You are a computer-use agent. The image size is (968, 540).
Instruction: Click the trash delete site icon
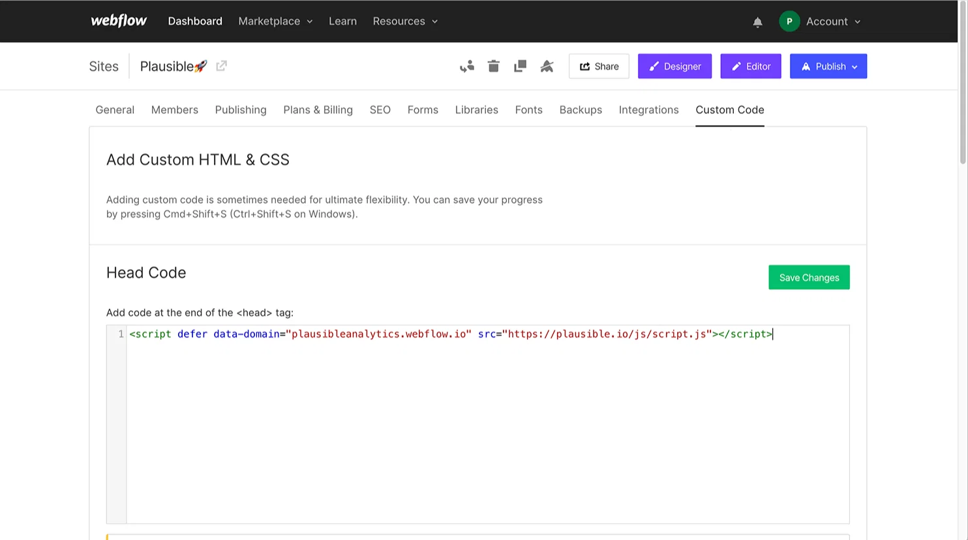point(494,66)
